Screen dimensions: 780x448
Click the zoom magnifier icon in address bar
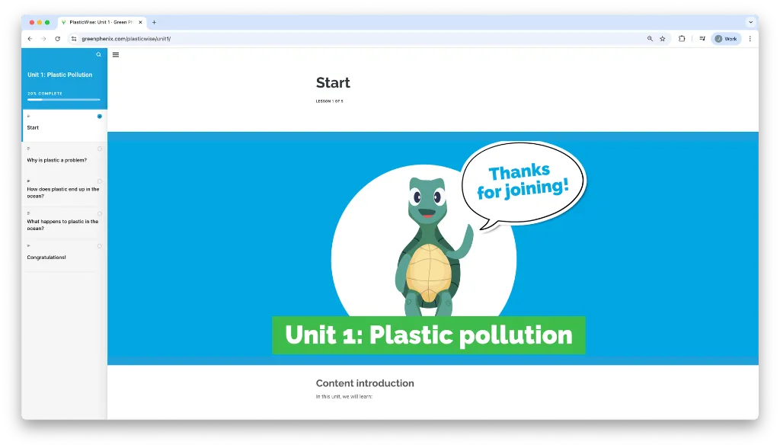point(650,39)
